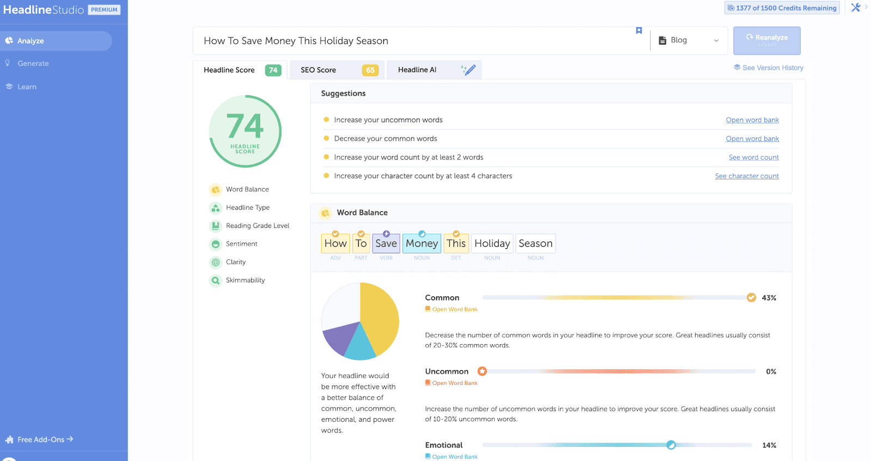871x461 pixels.
Task: Open the Sentiment section icon
Action: pyautogui.click(x=216, y=244)
